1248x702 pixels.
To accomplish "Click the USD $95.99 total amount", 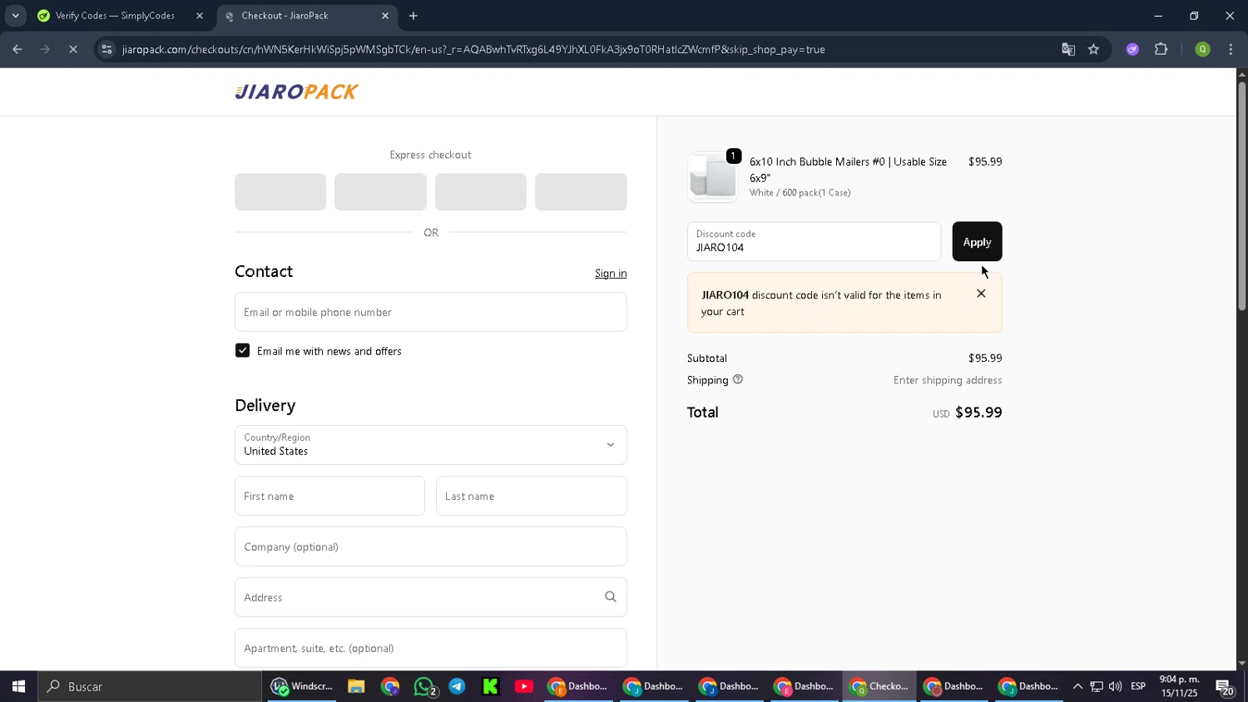I will (x=967, y=413).
